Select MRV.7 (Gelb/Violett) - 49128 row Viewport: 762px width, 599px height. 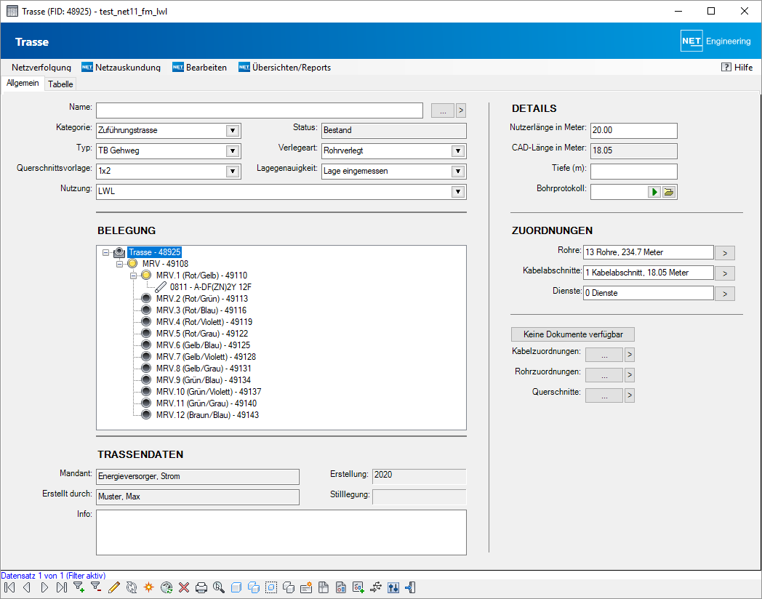tap(206, 357)
